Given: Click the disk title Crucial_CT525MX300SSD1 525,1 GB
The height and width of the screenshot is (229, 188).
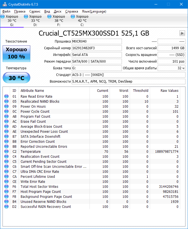Looking at the screenshot, I should [x=94, y=33].
